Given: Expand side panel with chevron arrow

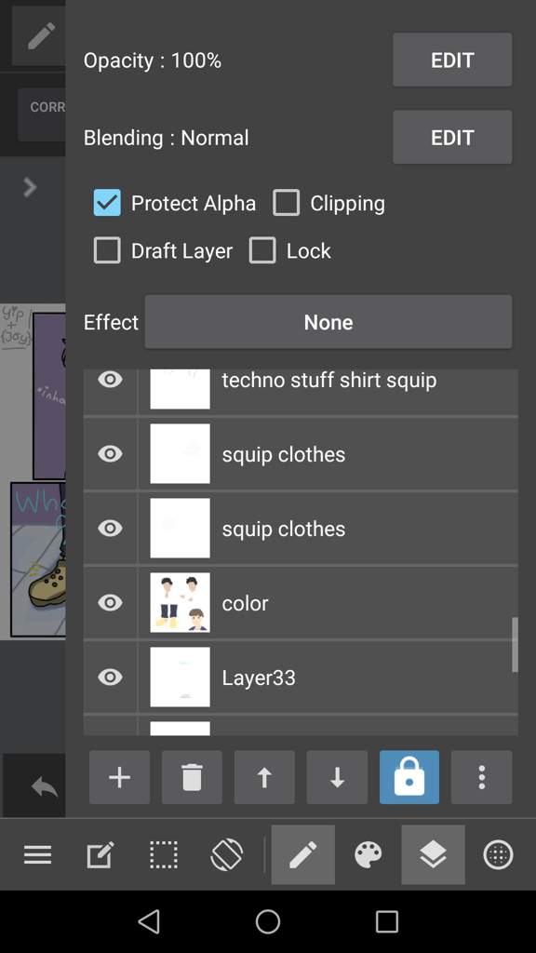Looking at the screenshot, I should coord(29,187).
